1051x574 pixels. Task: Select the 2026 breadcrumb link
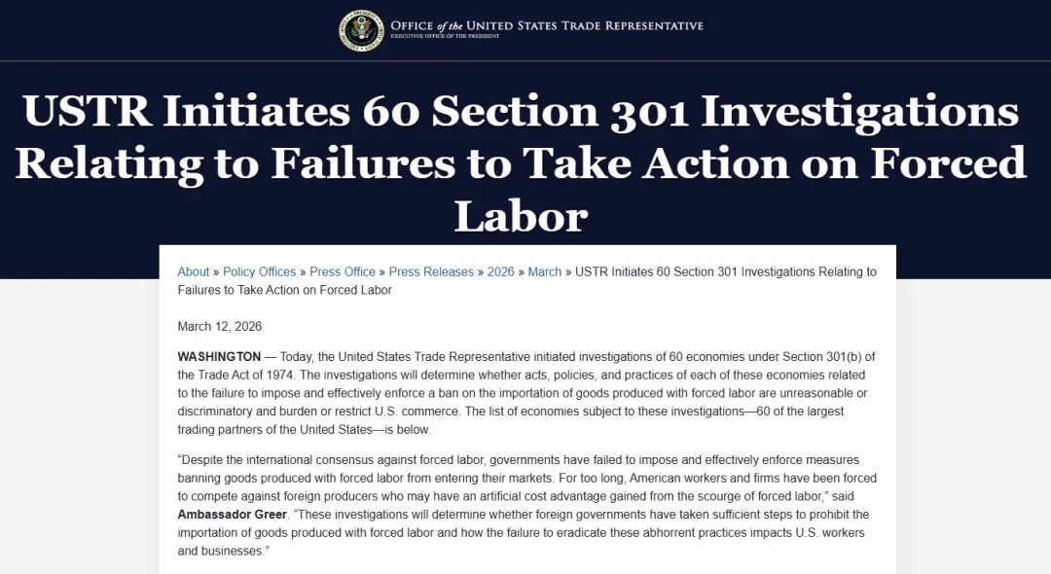click(x=500, y=272)
